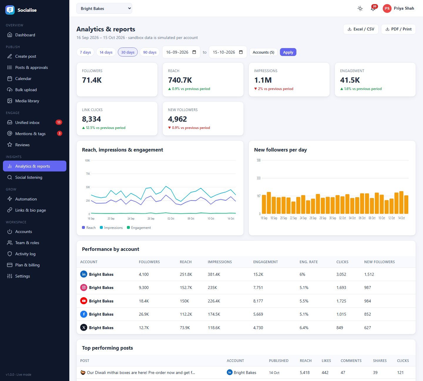Select the 7 days range
The width and height of the screenshot is (423, 381).
[x=85, y=52]
